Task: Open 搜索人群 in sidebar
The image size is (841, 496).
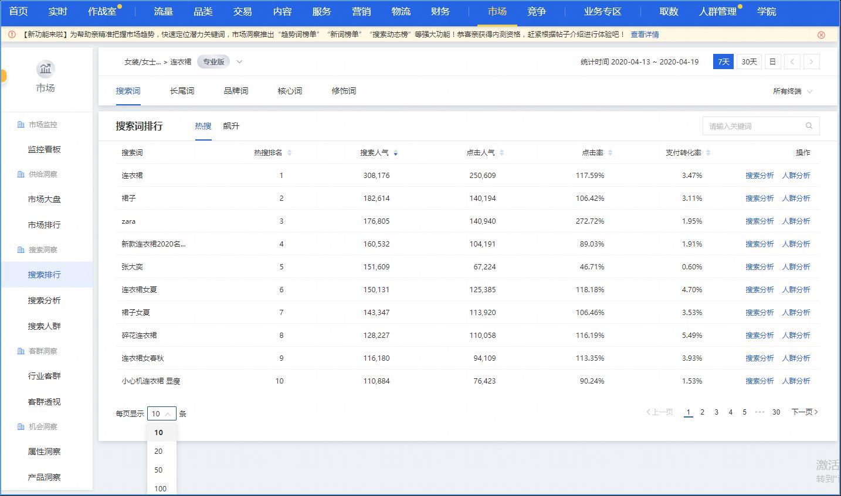Action: [45, 326]
